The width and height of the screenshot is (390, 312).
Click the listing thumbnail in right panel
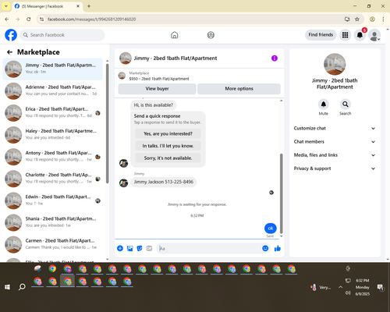tap(335, 64)
